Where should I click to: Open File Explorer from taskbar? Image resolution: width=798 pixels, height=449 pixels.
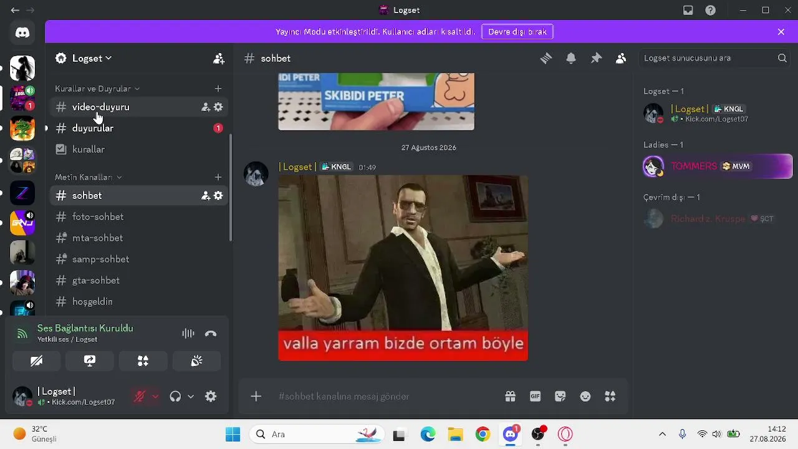(x=455, y=434)
